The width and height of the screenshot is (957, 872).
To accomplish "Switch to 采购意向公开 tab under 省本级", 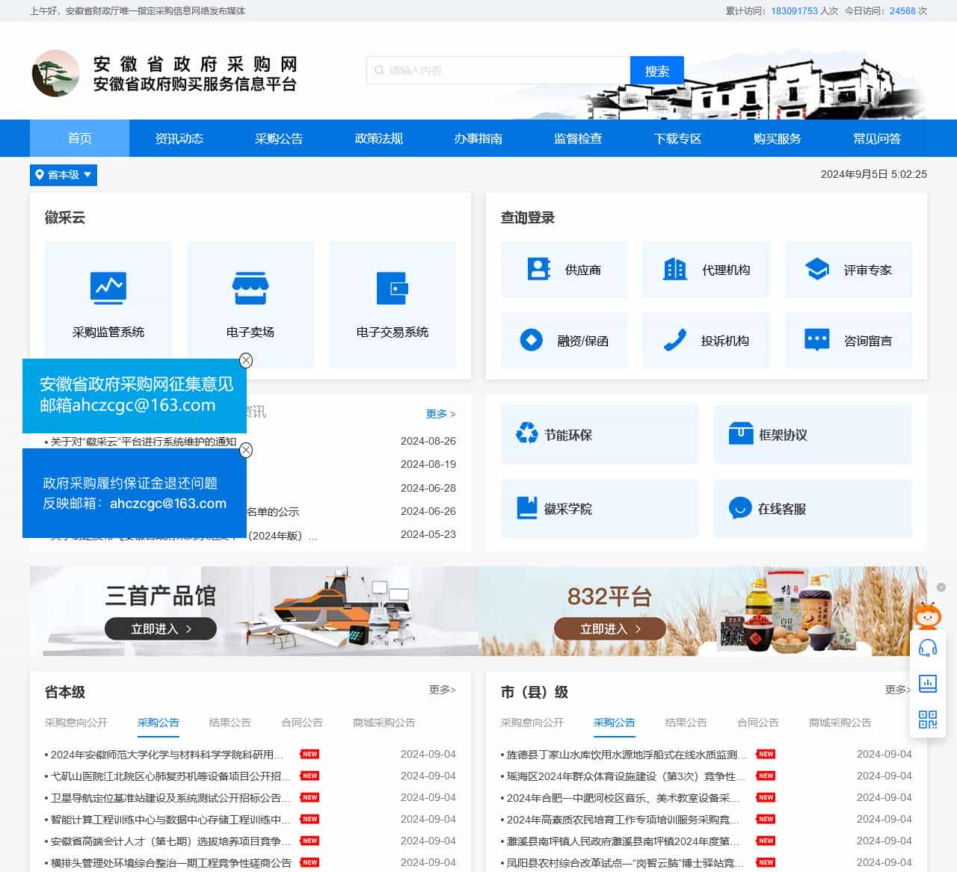I will [76, 723].
